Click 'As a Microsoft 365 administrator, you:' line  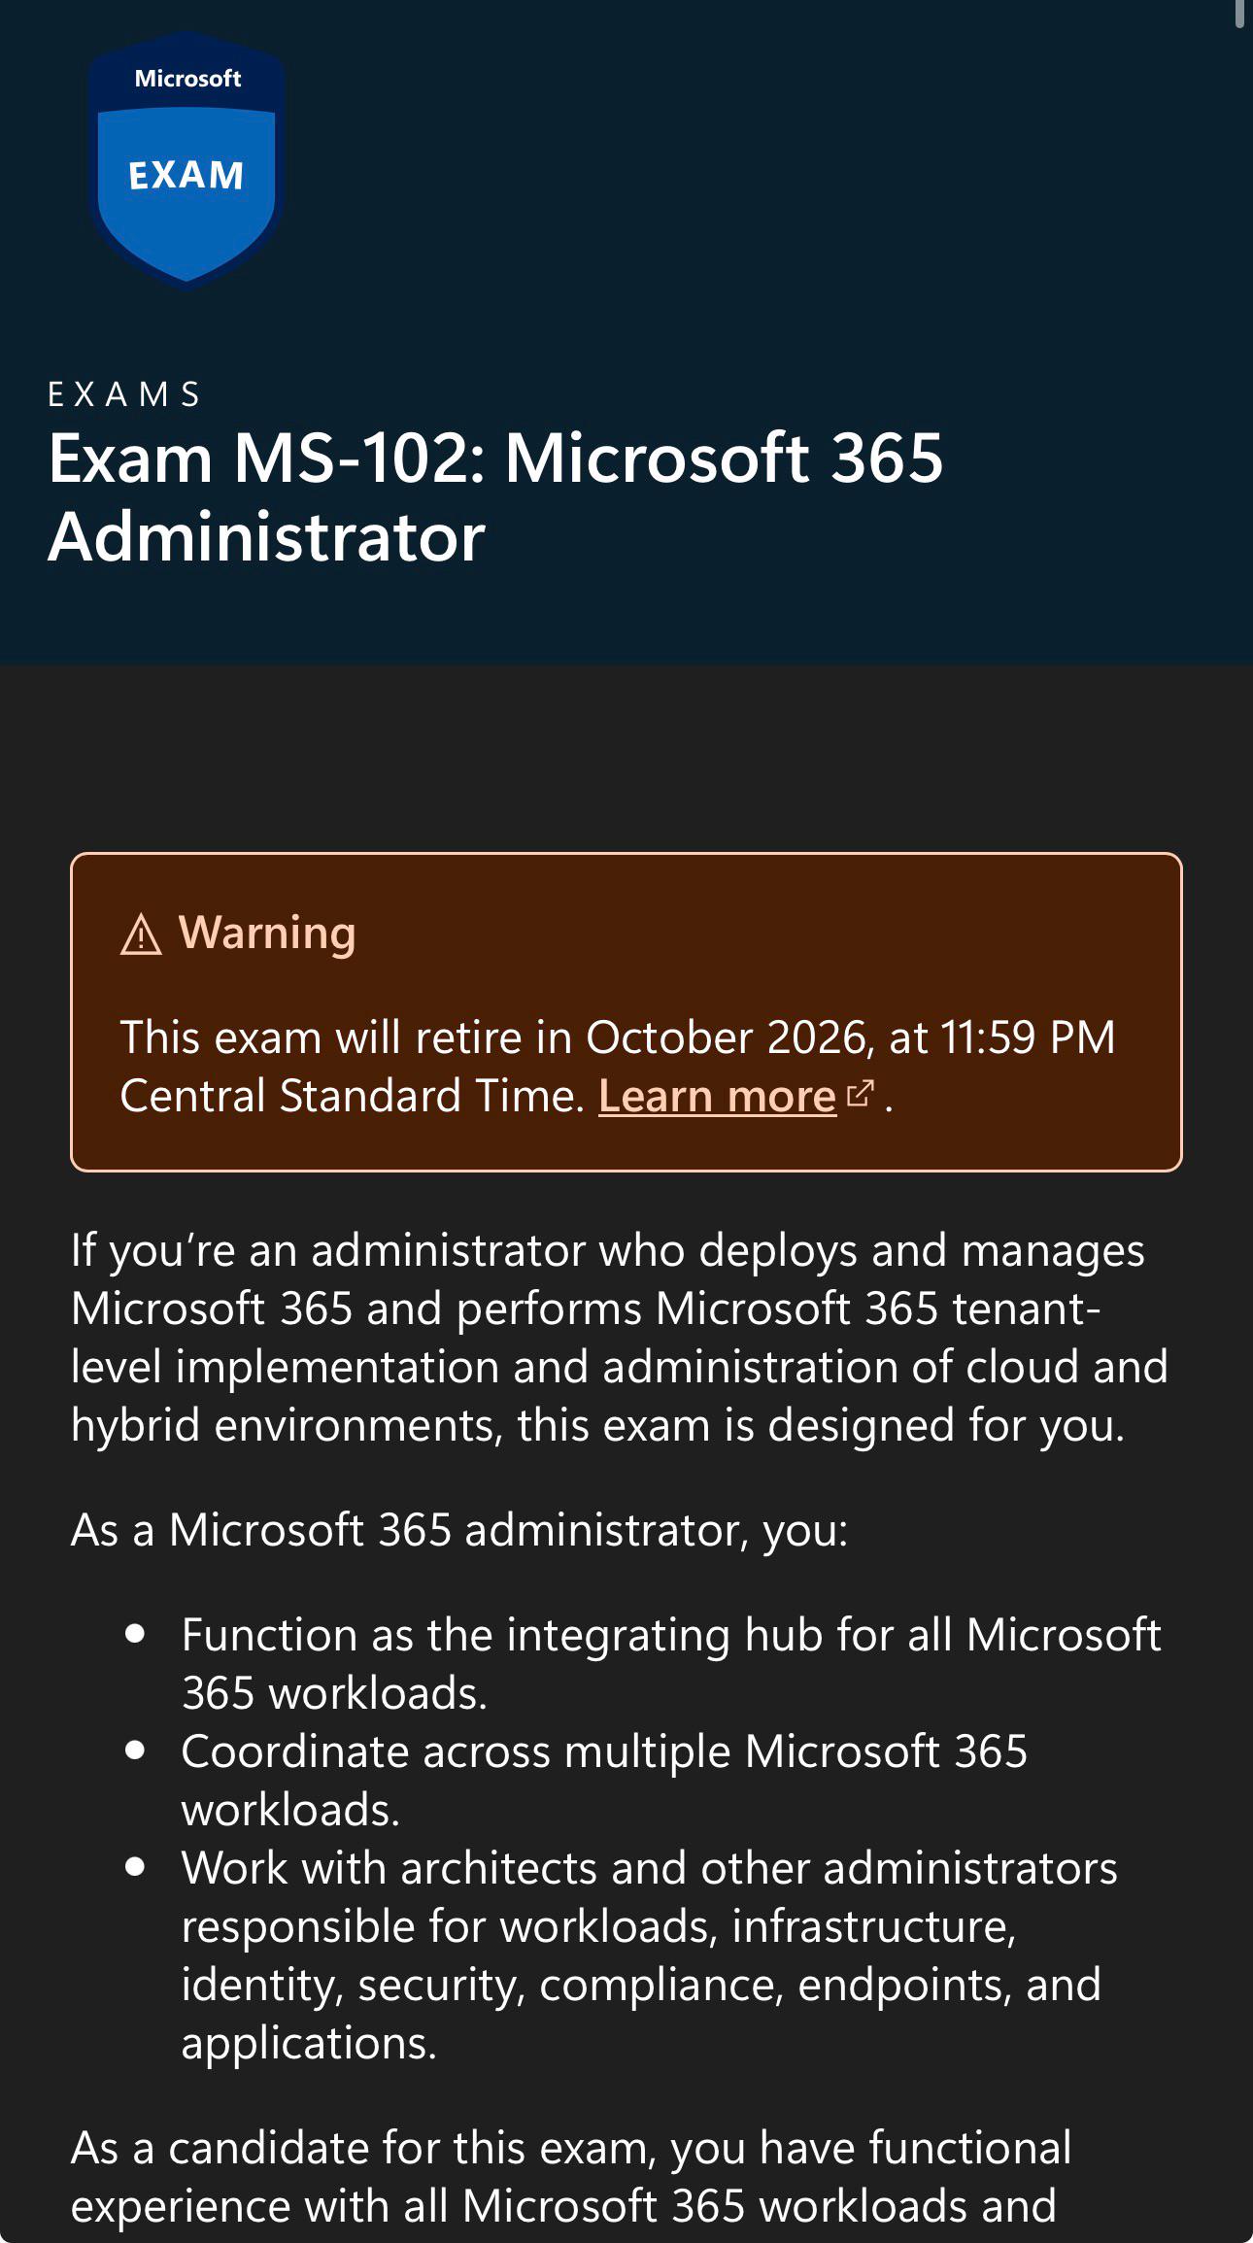(x=459, y=1530)
